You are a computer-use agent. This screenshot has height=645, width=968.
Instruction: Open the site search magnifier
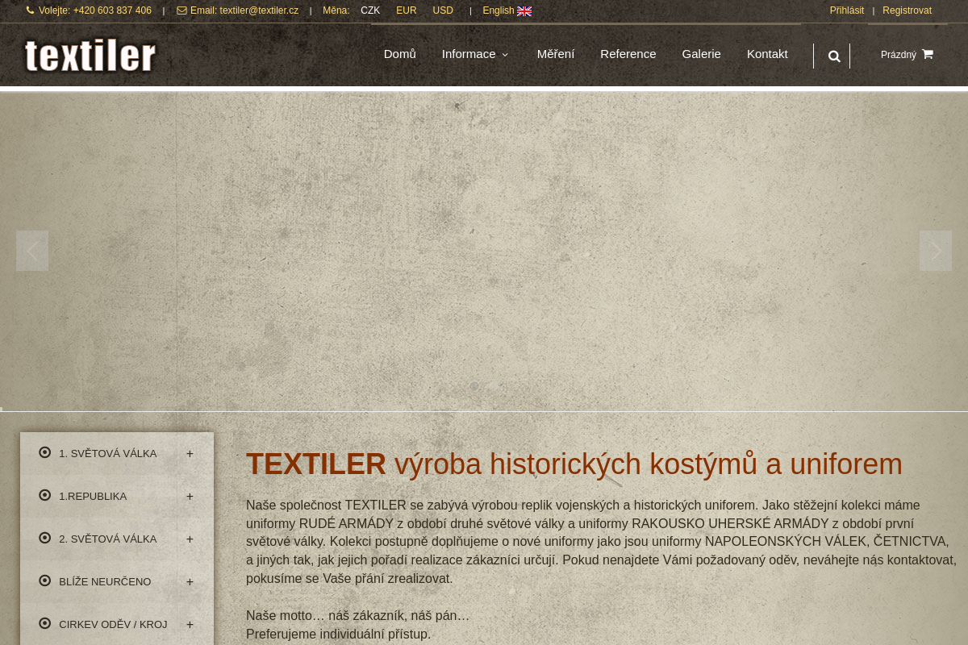pyautogui.click(x=834, y=56)
